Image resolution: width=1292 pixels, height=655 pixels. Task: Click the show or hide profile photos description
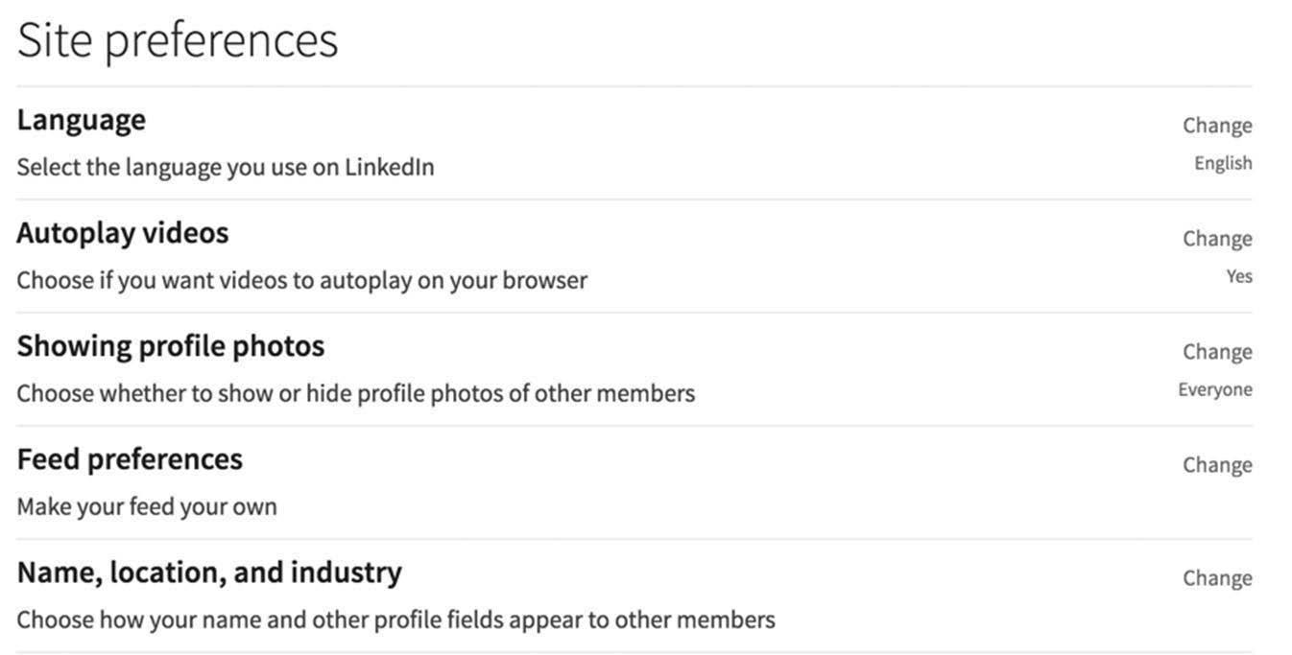tap(356, 394)
